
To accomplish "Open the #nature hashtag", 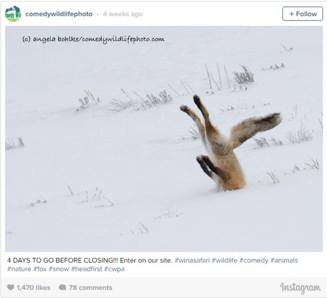I will pos(19,269).
